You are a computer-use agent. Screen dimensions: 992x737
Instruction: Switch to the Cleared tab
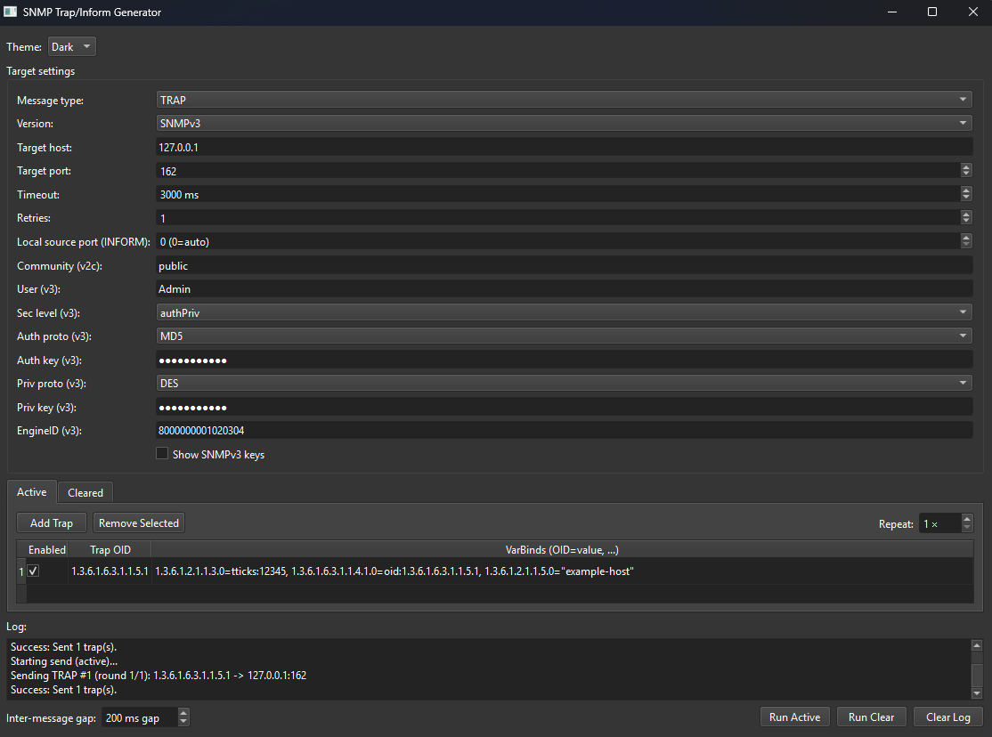coord(85,492)
